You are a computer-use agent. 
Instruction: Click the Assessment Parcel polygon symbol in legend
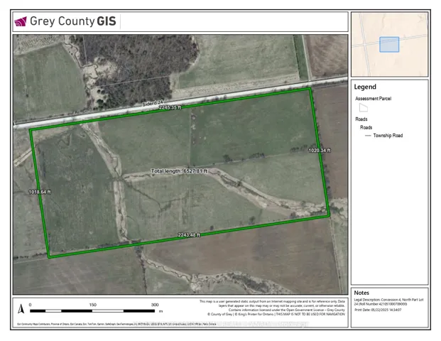(x=363, y=108)
